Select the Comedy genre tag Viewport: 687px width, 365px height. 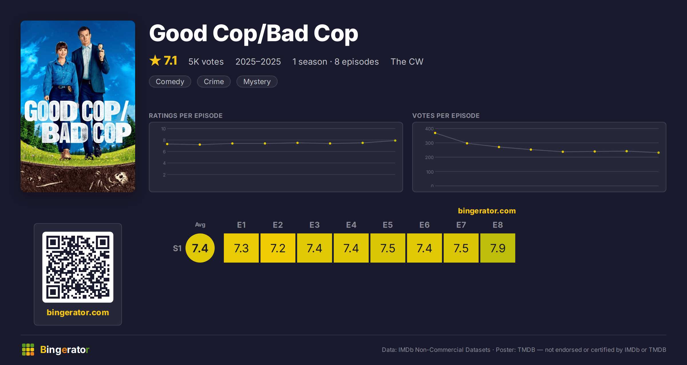tap(170, 82)
